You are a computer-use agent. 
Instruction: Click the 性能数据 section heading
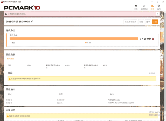click(x=10, y=55)
